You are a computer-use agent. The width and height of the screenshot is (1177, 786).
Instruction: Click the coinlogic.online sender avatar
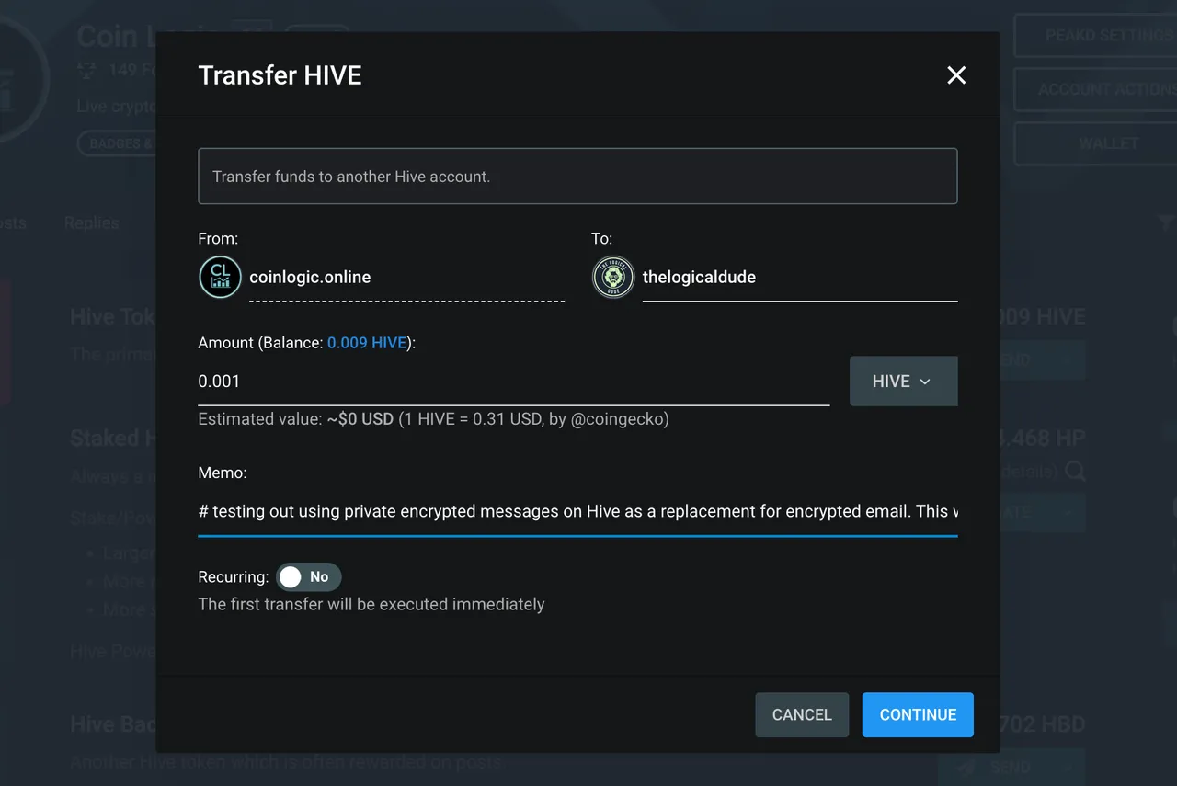click(x=221, y=277)
